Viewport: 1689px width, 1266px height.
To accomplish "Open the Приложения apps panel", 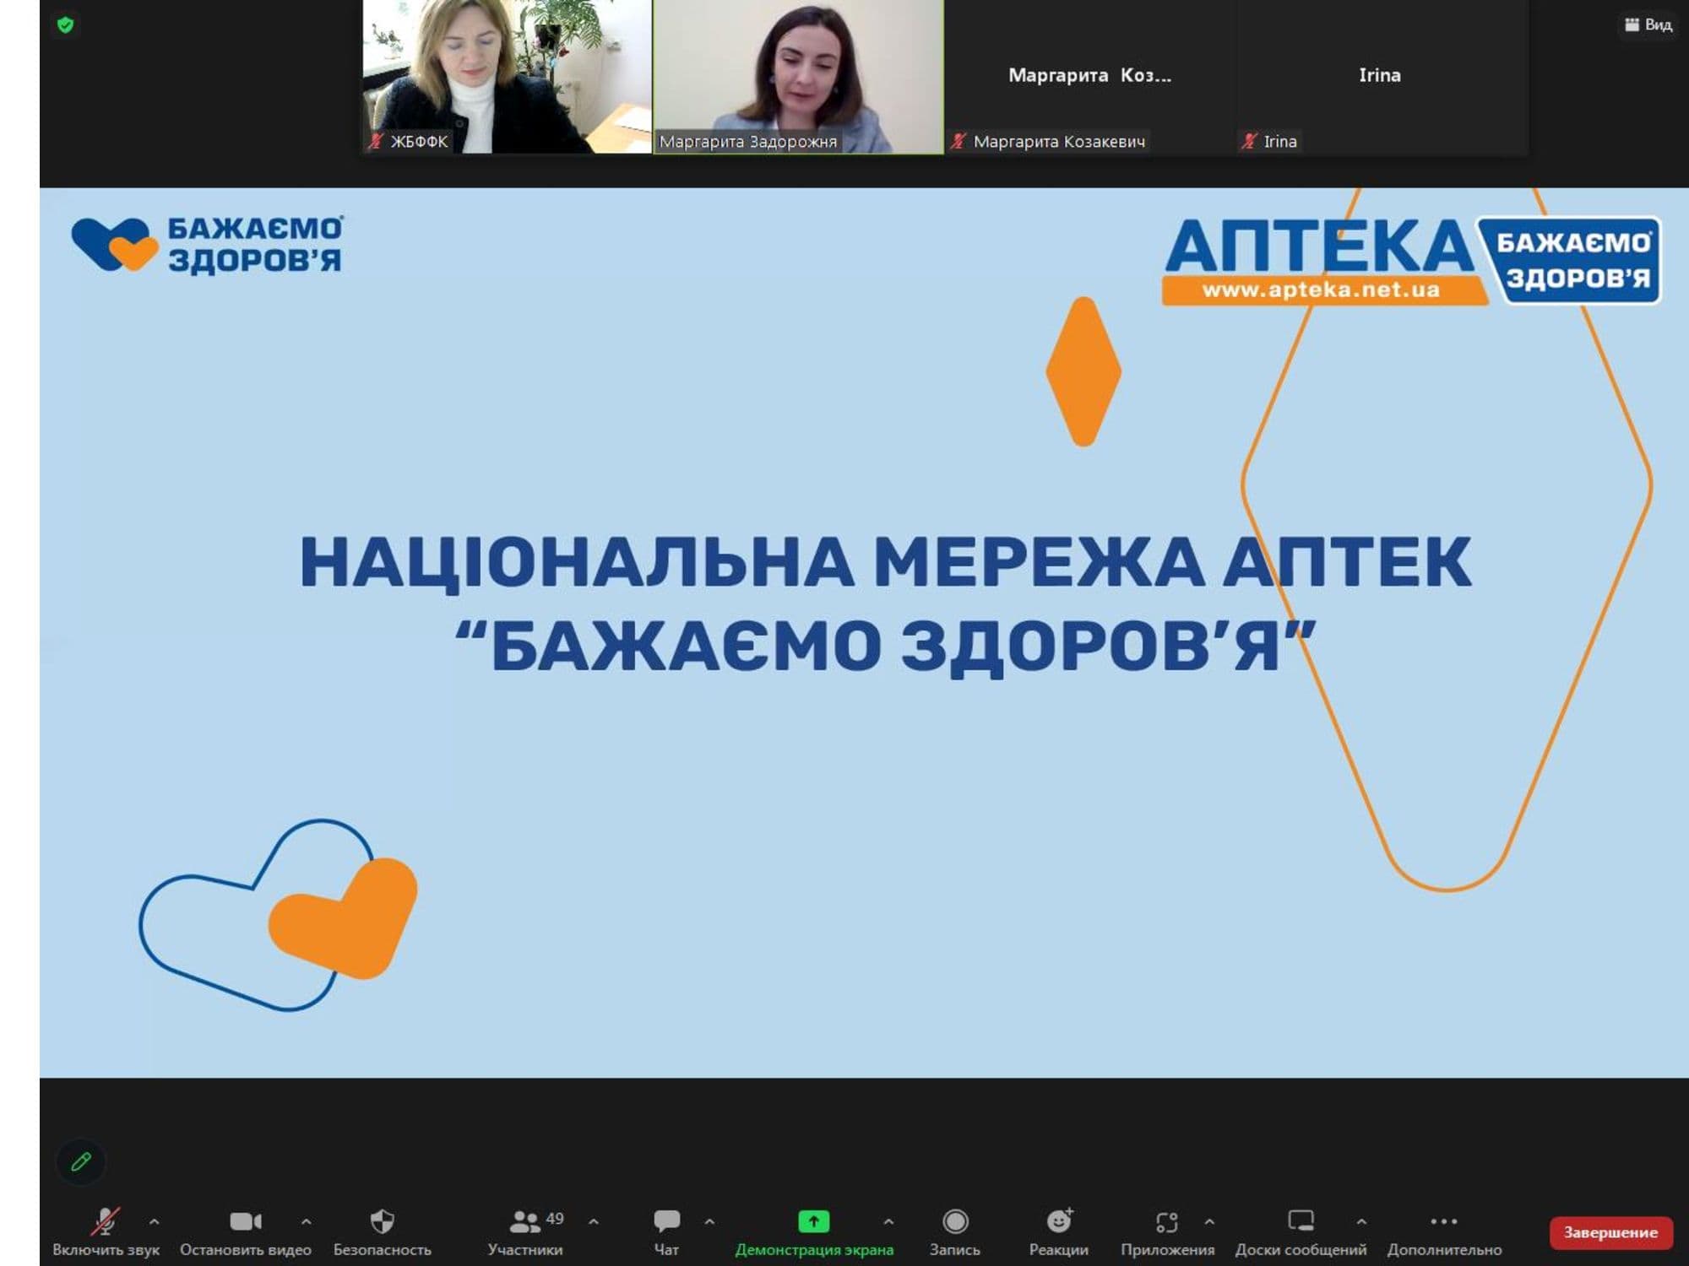I will point(1167,1232).
